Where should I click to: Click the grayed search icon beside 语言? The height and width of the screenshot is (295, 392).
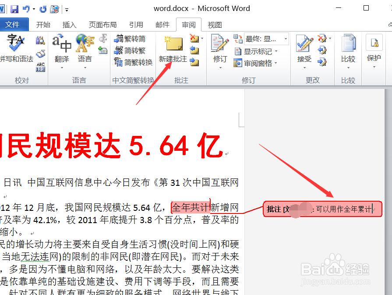click(x=103, y=39)
